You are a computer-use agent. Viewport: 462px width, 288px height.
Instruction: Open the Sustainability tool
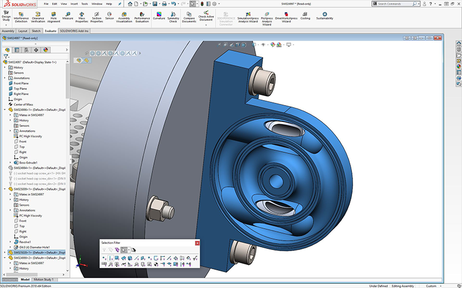pyautogui.click(x=324, y=16)
